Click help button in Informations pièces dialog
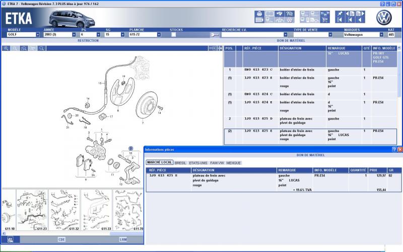The image size is (403, 252). pyautogui.click(x=394, y=149)
